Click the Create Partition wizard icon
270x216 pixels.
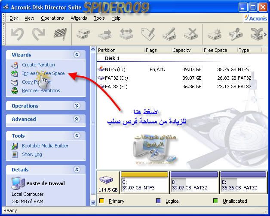(x=15, y=65)
